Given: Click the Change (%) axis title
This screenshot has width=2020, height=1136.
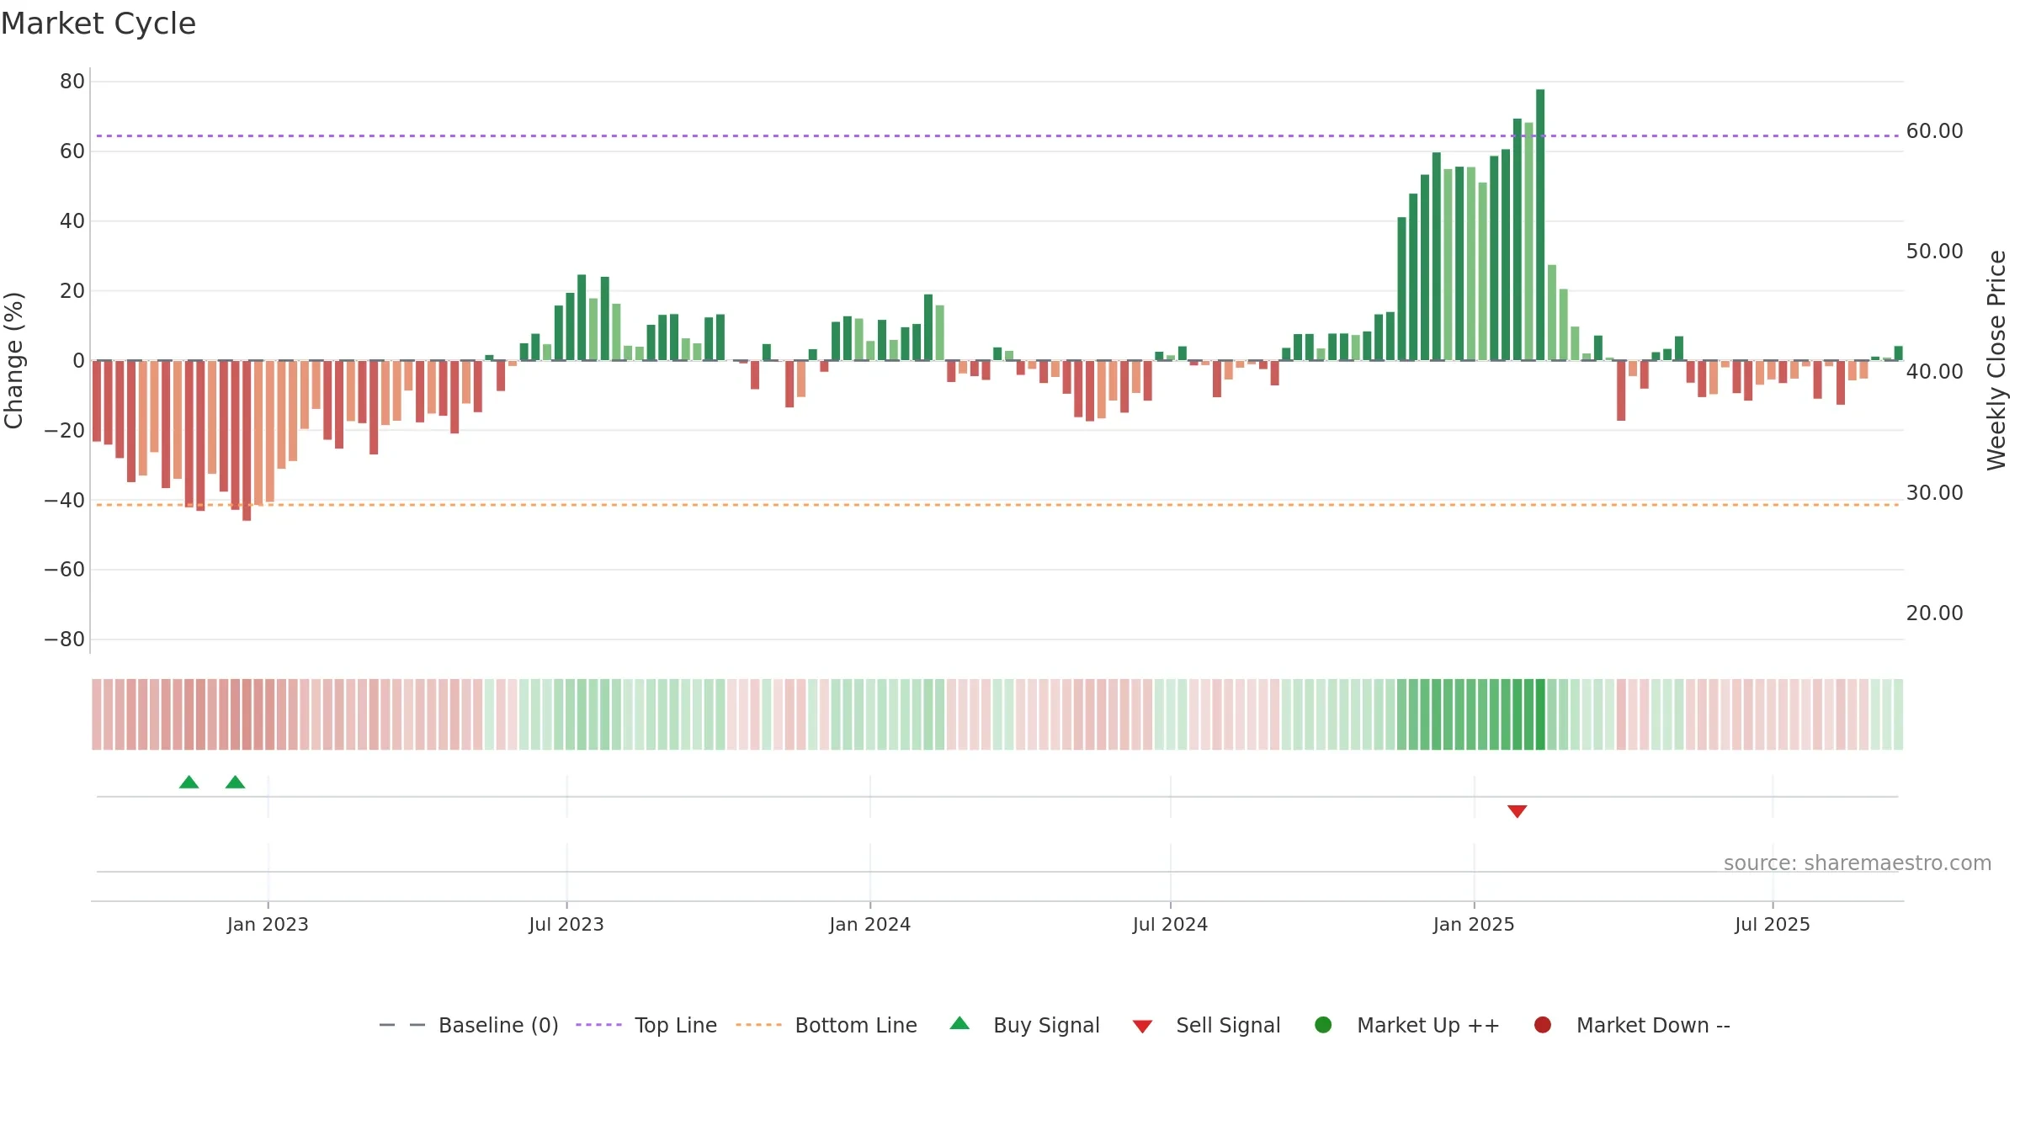Looking at the screenshot, I should [13, 360].
